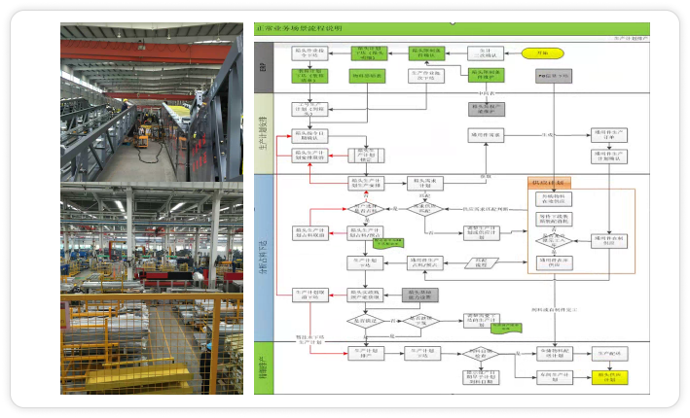The width and height of the screenshot is (690, 418).
Task: Click the yellow box in the bottom-right of flowchart
Action: pos(610,377)
